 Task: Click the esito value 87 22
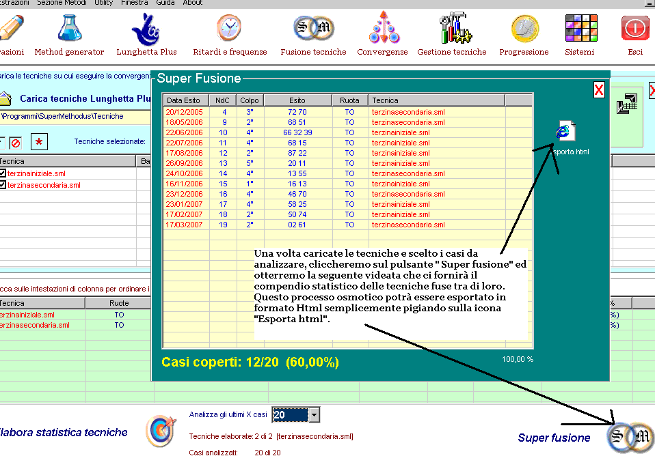(297, 153)
